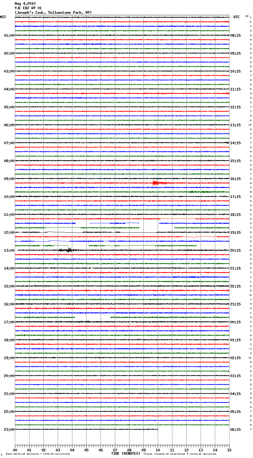Click the '15:15' UTC time label
The image size is (253, 458).
(235, 161)
